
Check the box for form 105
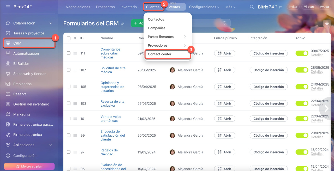click(x=69, y=87)
